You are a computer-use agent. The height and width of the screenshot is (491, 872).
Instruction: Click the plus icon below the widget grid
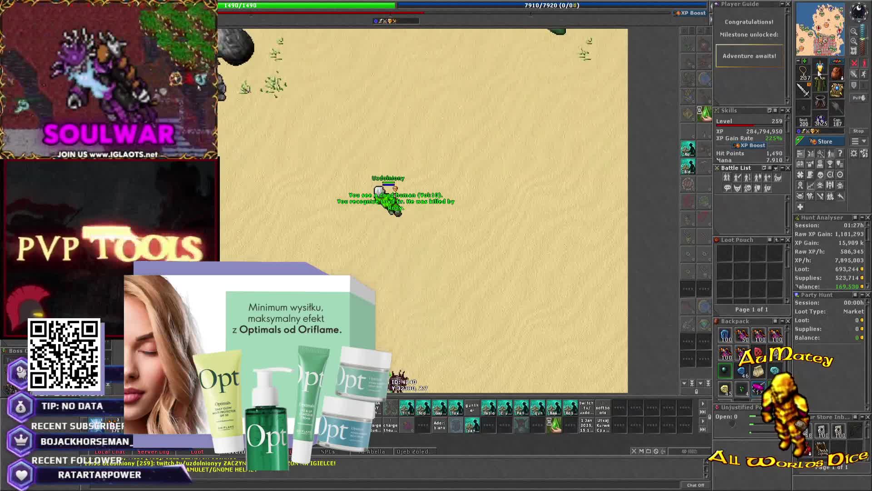(800, 207)
